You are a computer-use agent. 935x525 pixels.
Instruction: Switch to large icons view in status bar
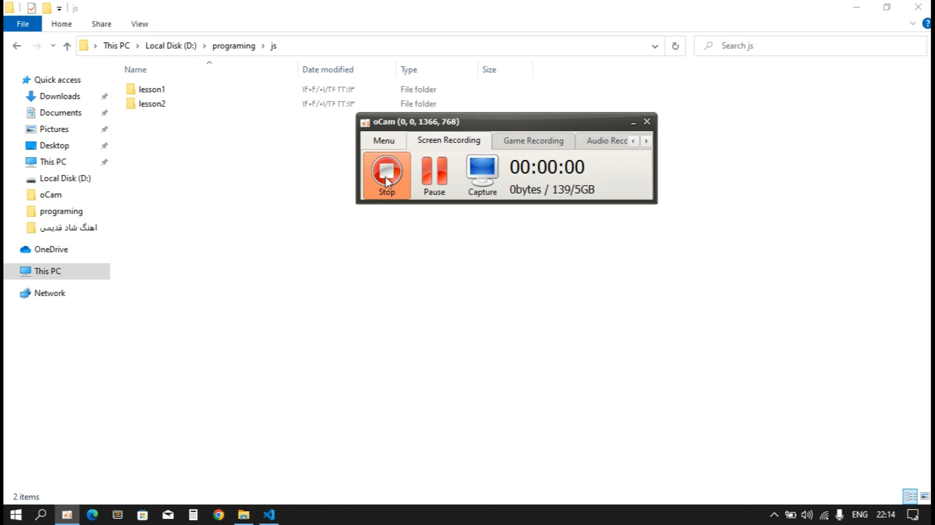coord(925,496)
